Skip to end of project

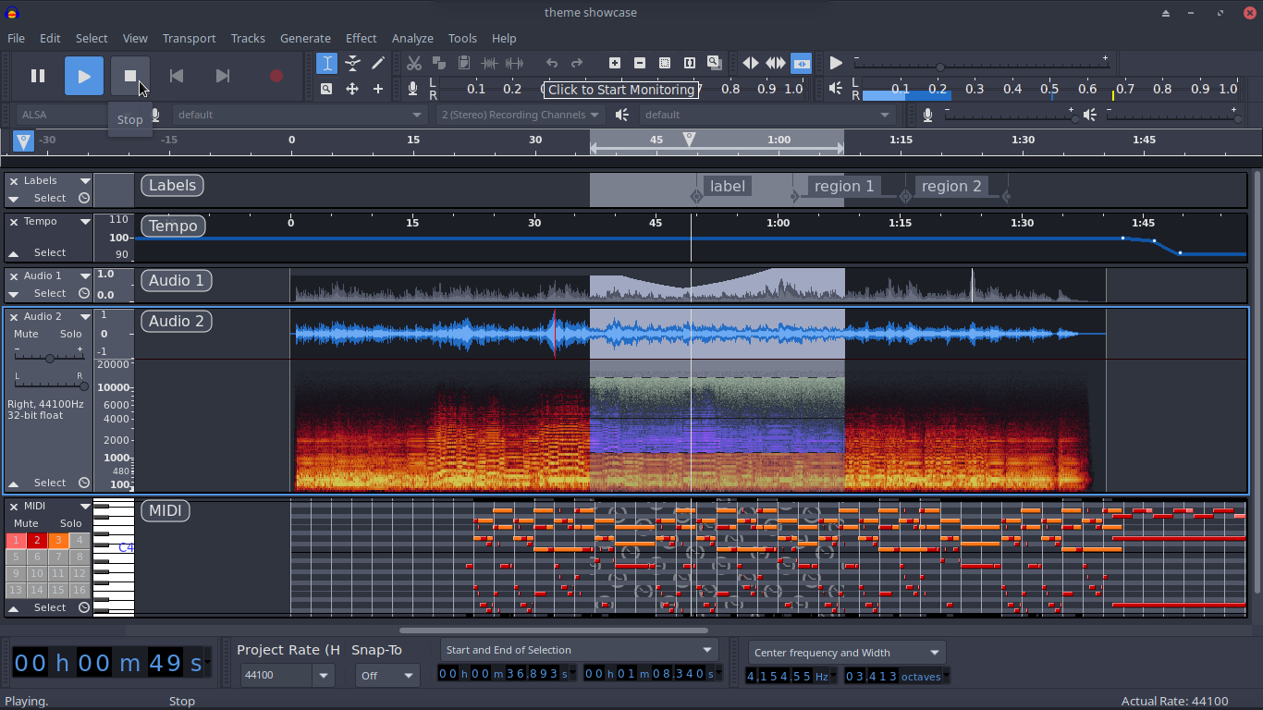(223, 76)
